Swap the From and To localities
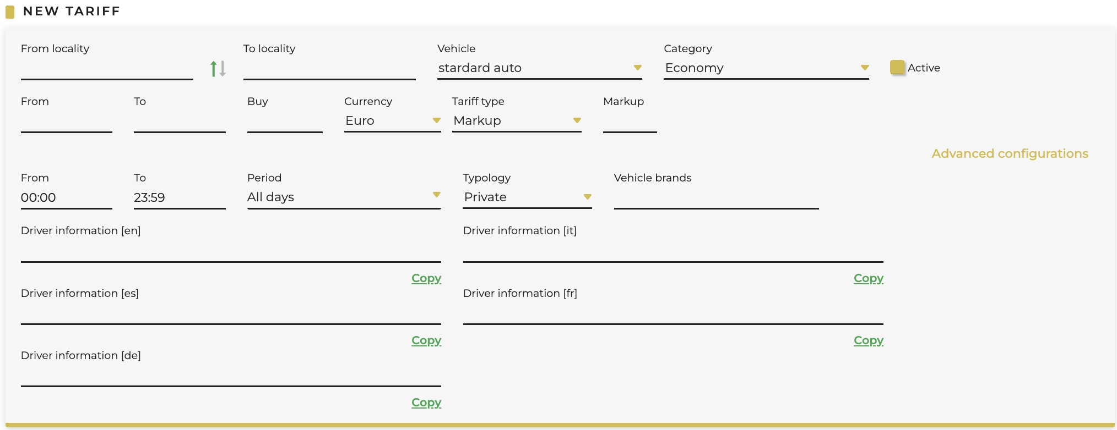The height and width of the screenshot is (430, 1117). 218,69
